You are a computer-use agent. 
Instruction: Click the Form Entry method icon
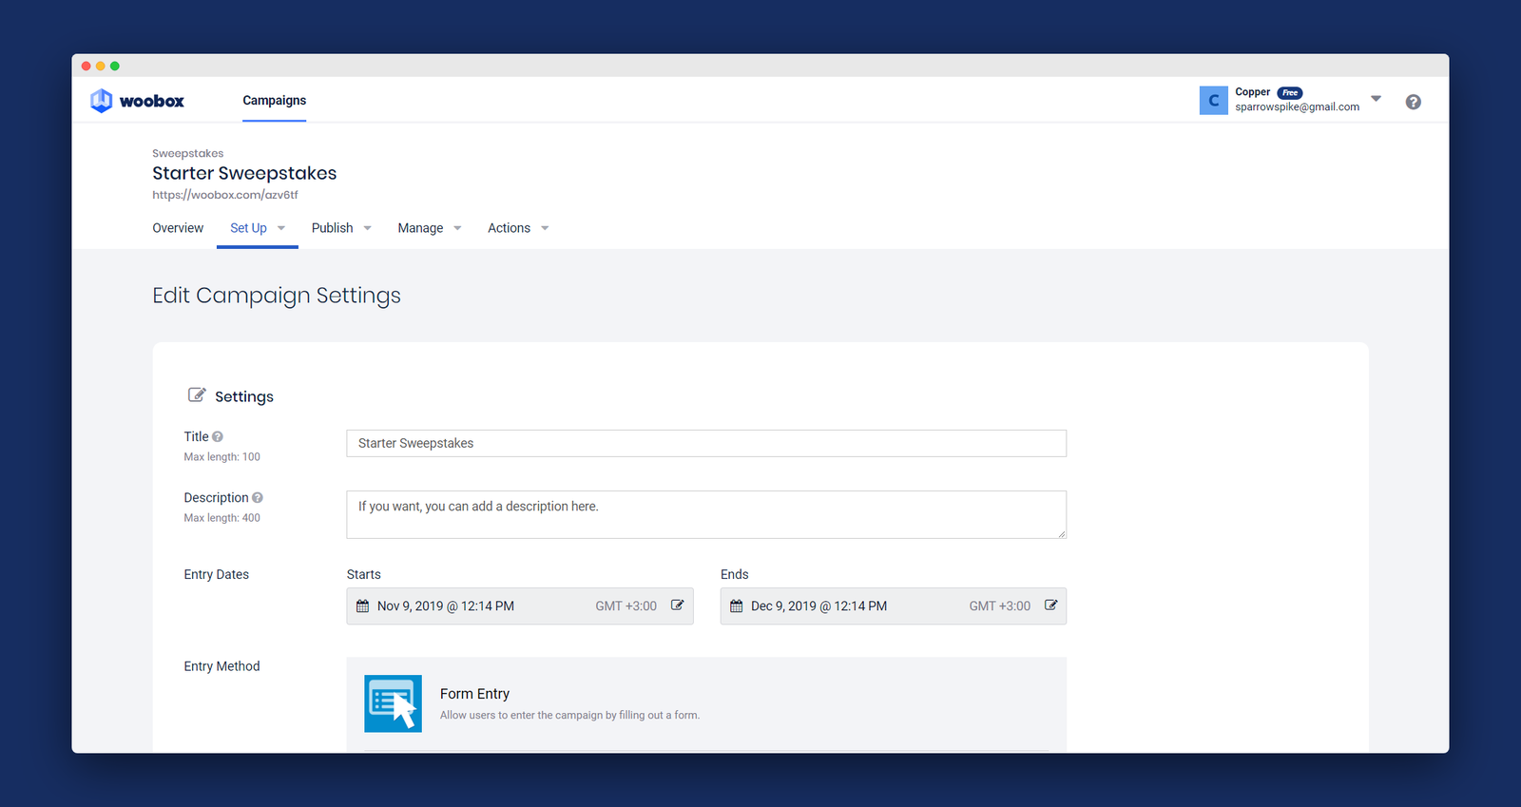[393, 703]
